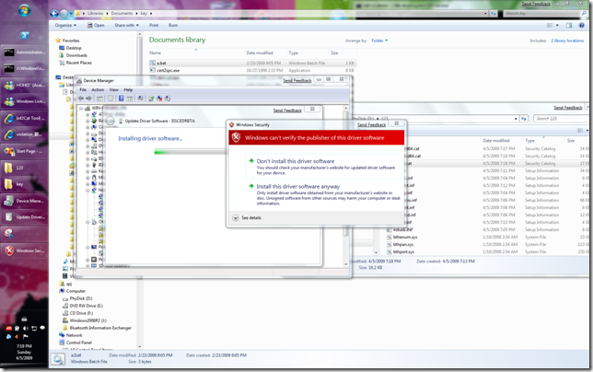Click Burn in Explorer toolbar
Screen dimensions: 593x372
click(x=173, y=26)
